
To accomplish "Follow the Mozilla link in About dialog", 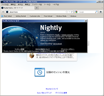I will 57,35.
